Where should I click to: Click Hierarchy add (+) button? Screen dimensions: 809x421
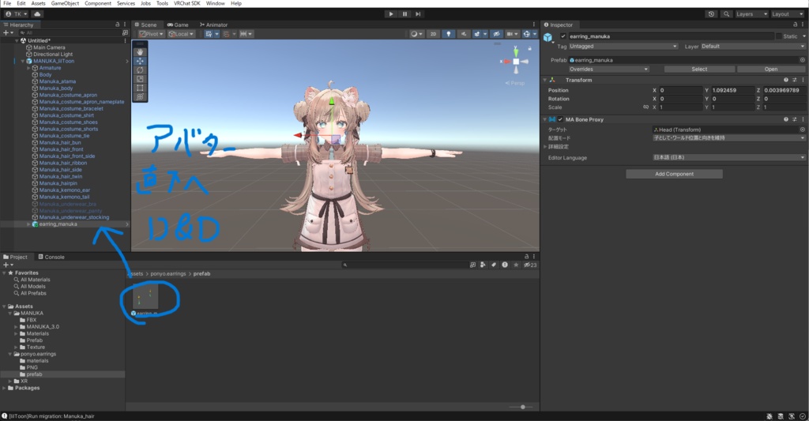tap(7, 32)
